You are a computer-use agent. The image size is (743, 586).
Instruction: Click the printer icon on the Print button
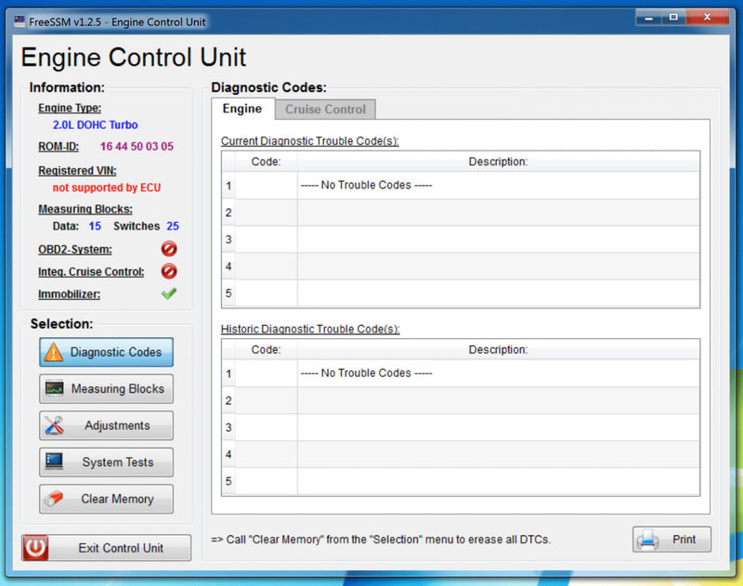(x=647, y=539)
